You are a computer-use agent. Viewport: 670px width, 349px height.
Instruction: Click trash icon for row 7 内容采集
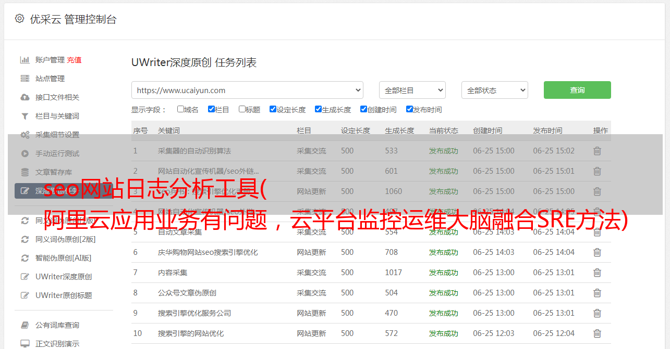597,273
